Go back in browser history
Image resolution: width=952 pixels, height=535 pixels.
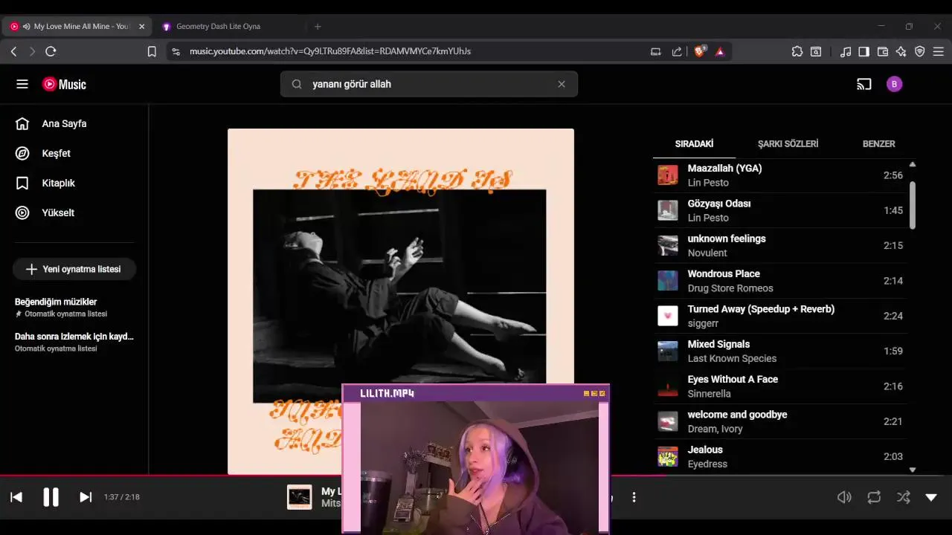(x=13, y=51)
